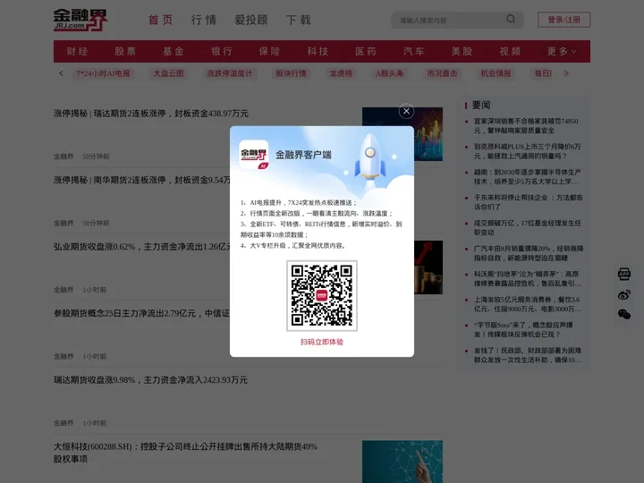Focus the search input field
Screen dimensions: 644x483
click(x=450, y=20)
